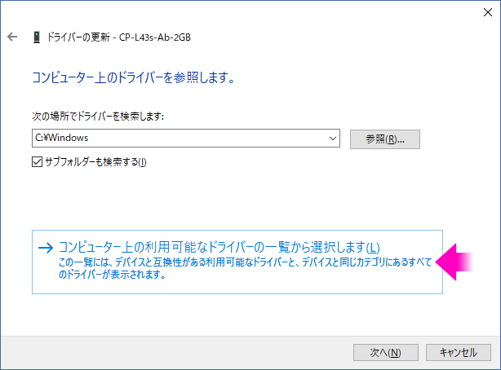Expand the driver location dropdown chevron
This screenshot has width=501, height=370.
[x=333, y=139]
